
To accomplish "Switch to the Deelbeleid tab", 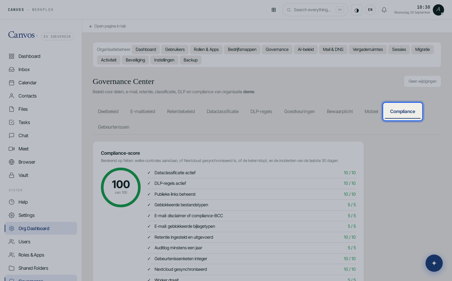I will [x=108, y=112].
